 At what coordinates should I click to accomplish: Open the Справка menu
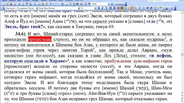(x=69, y=1)
